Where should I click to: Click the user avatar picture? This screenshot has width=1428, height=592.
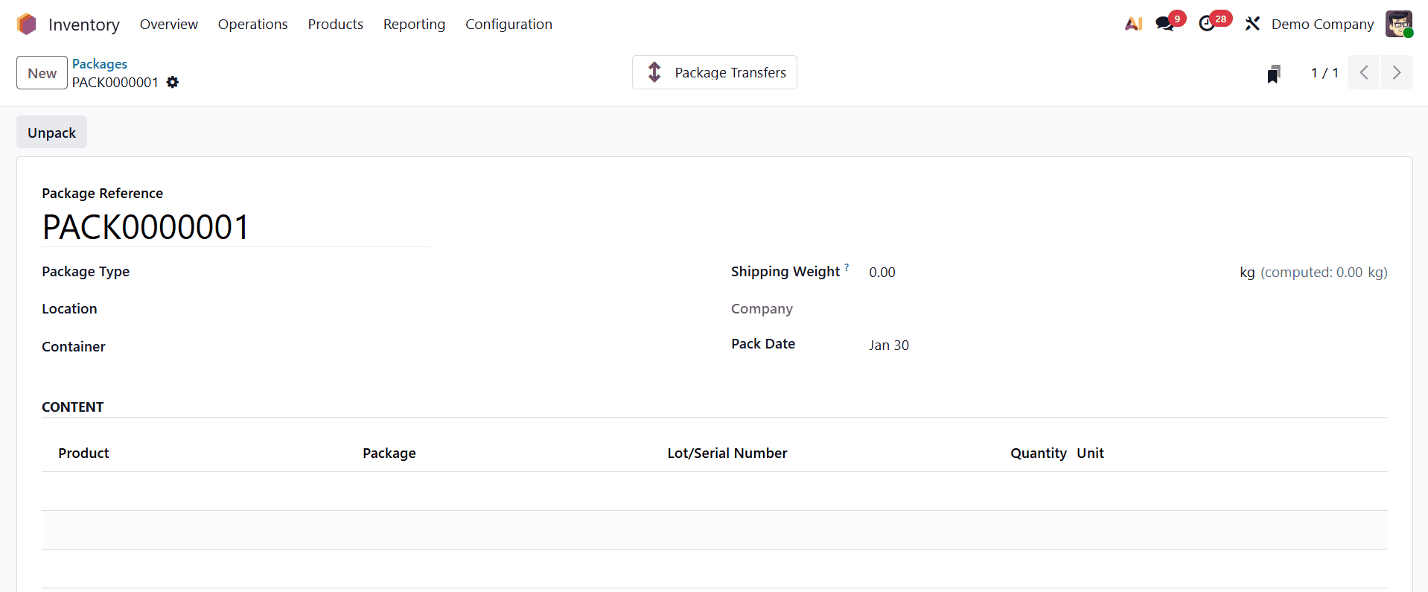click(1400, 23)
